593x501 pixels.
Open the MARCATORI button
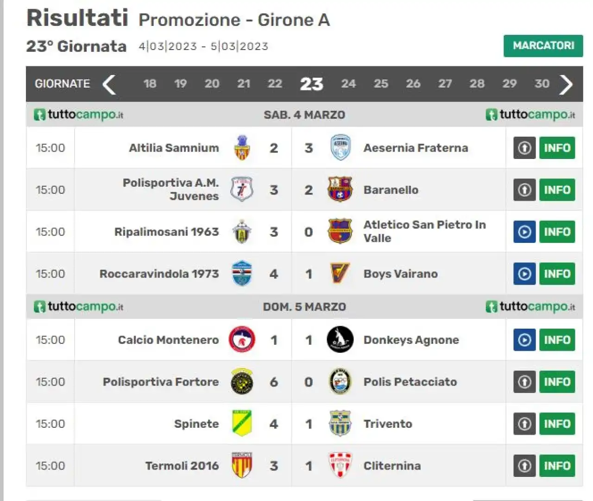coord(543,46)
